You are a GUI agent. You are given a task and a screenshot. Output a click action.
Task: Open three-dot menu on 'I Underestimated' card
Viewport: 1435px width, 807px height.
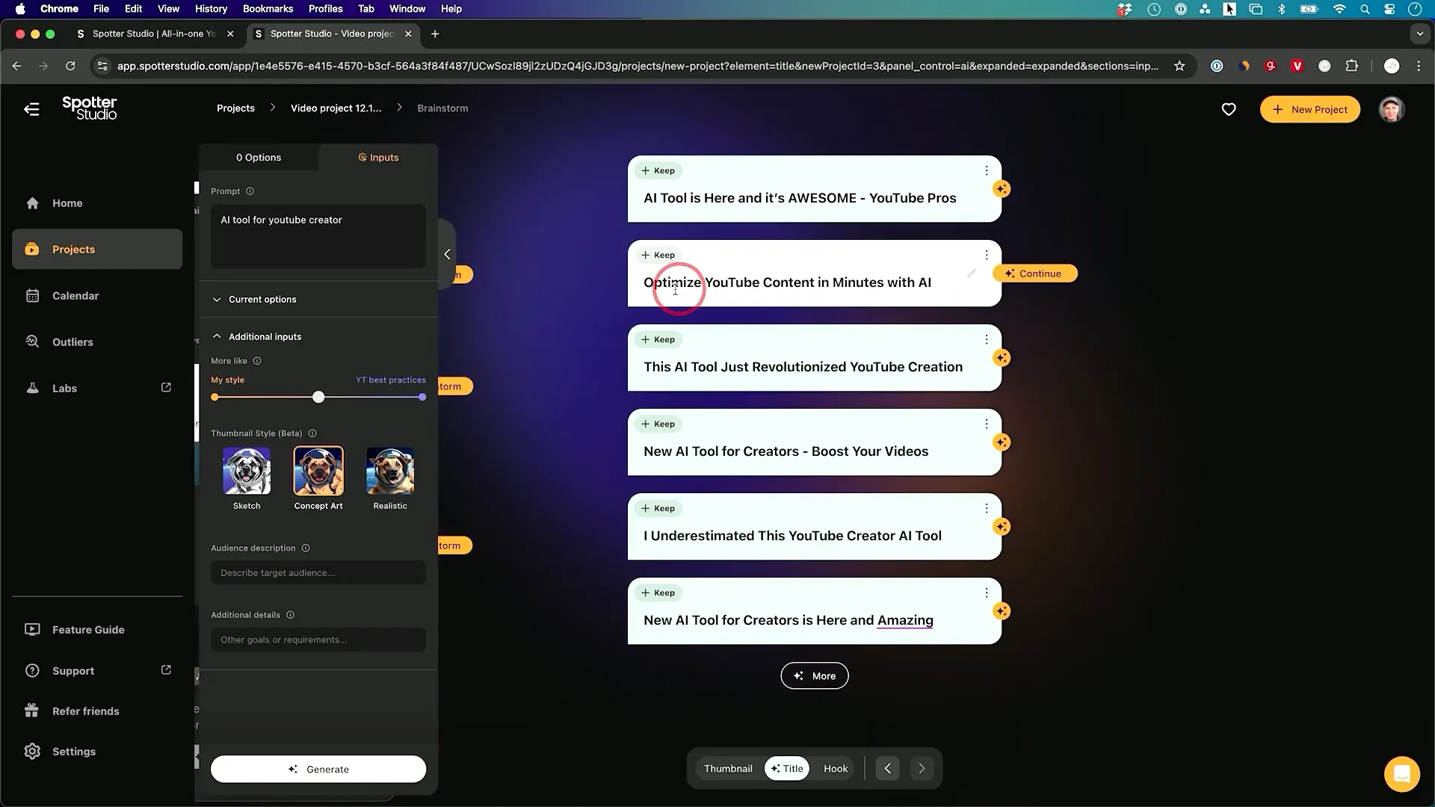tap(987, 508)
